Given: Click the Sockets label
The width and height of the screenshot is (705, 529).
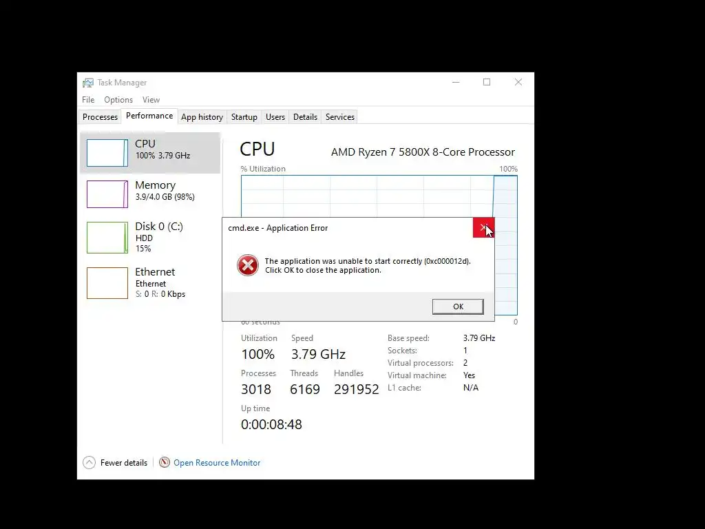Looking at the screenshot, I should [x=402, y=351].
